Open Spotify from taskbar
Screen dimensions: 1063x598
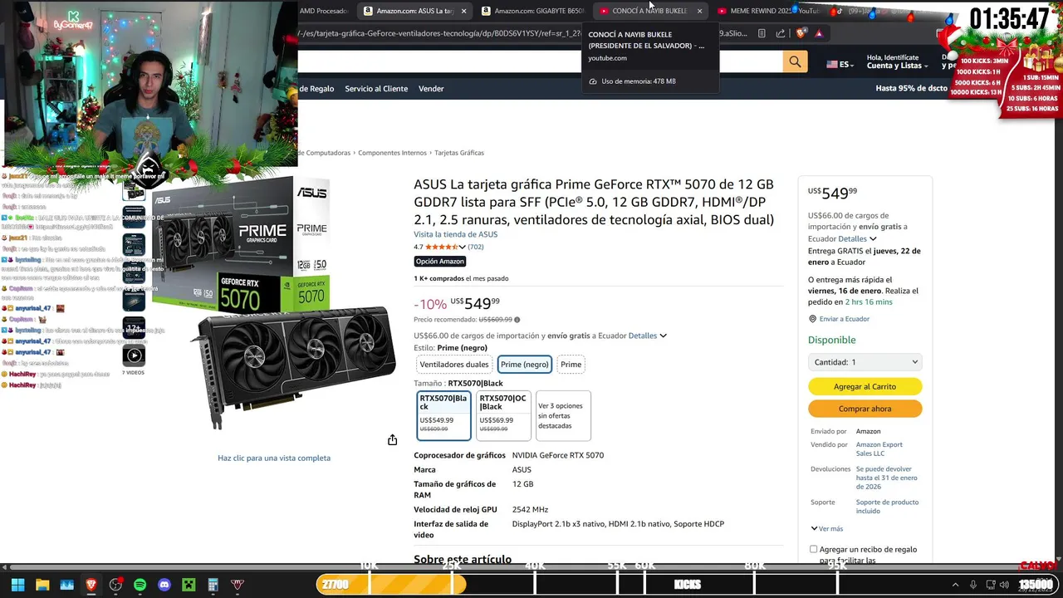(140, 585)
